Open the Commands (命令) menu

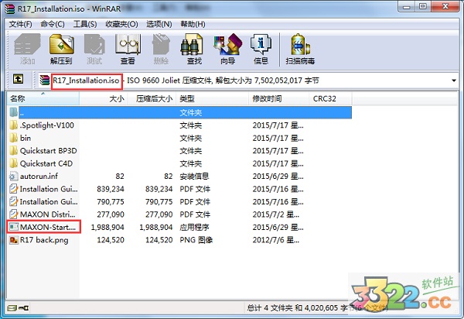(x=53, y=24)
